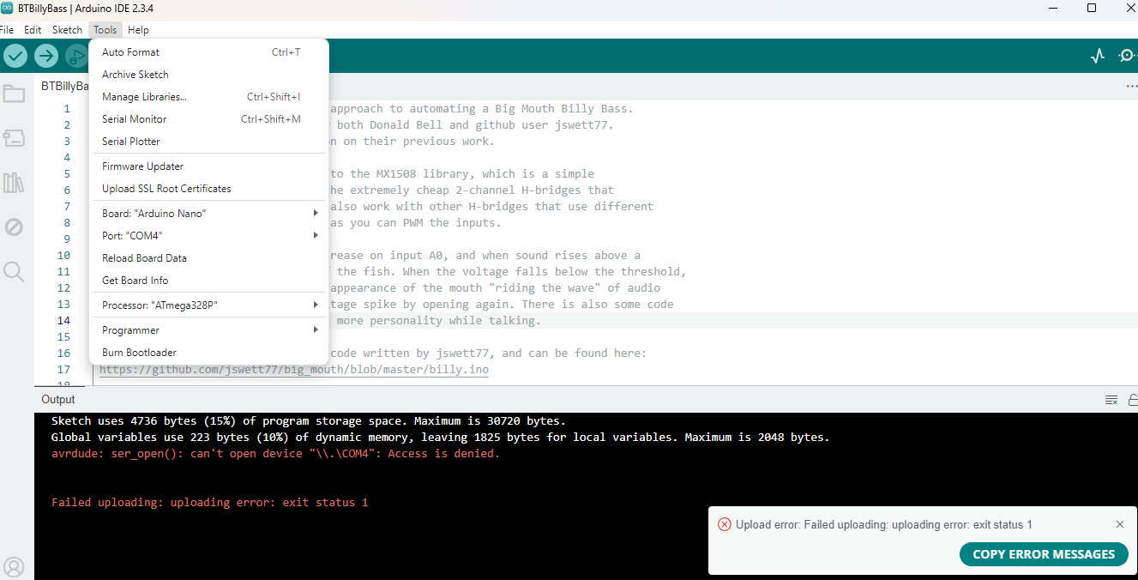Toggle word wrap icon in Output panel
This screenshot has width=1138, height=580.
pos(1111,400)
